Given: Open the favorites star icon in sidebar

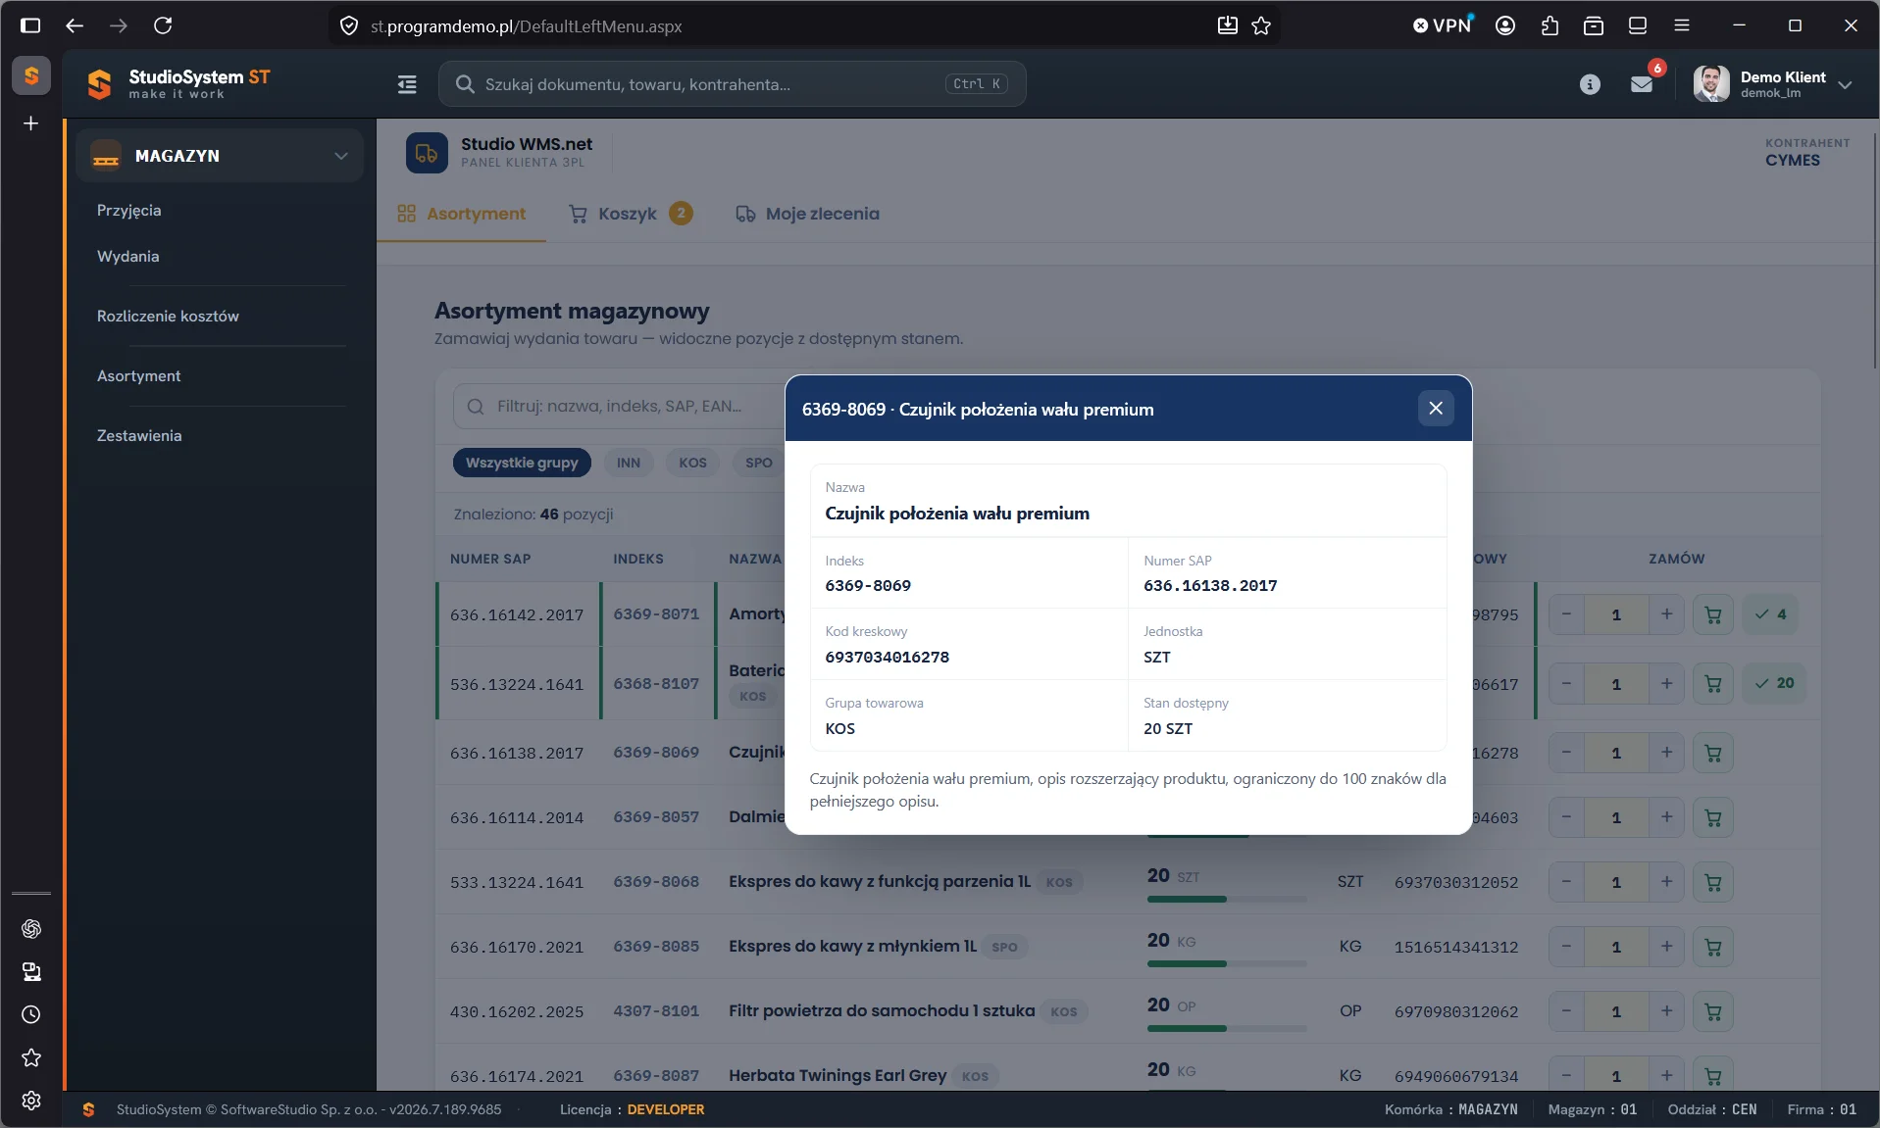Looking at the screenshot, I should pyautogui.click(x=31, y=1057).
